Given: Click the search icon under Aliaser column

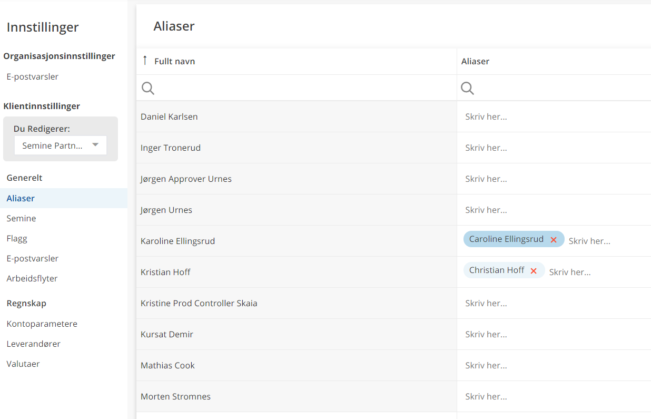Looking at the screenshot, I should coord(467,88).
